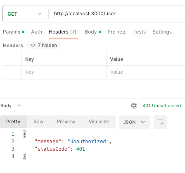Screen dimensions: 185x173
Task: Switch to the Tests tab
Action: 140,32
